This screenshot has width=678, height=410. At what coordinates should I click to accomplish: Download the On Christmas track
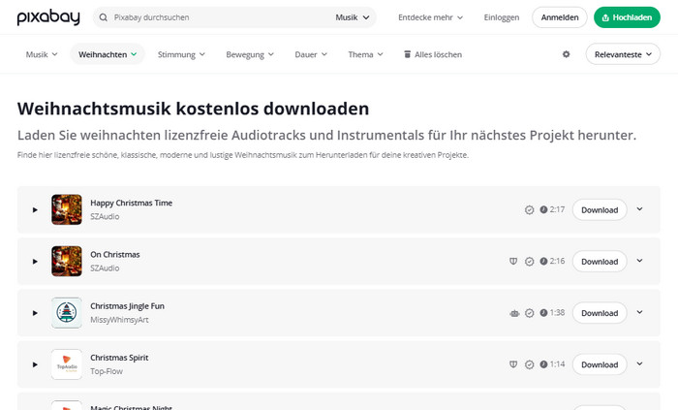pyautogui.click(x=600, y=262)
